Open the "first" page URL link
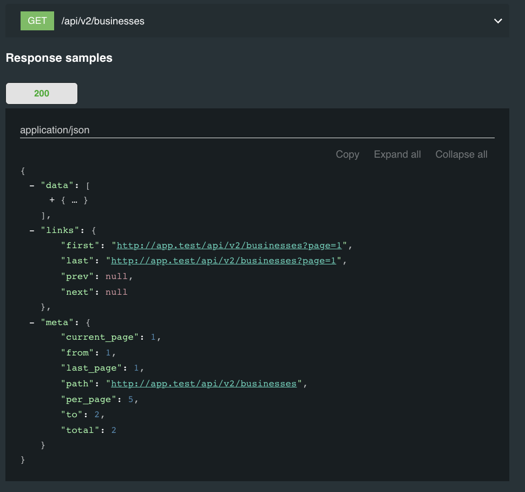This screenshot has height=492, width=525. point(229,245)
